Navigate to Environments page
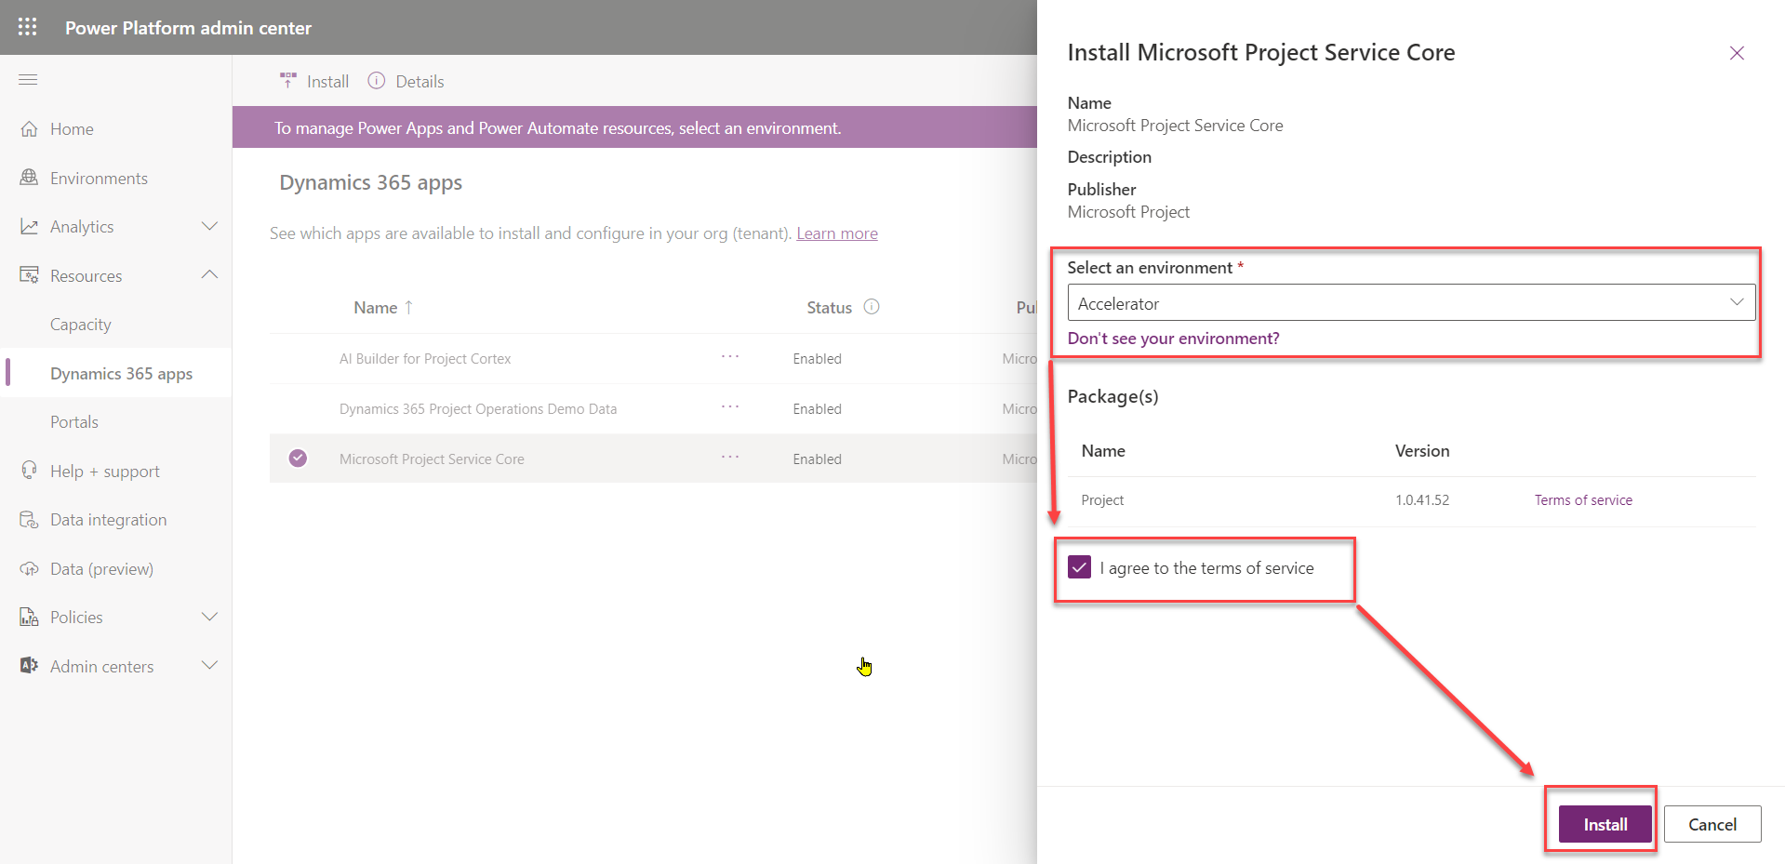Screen dimensions: 1785x864 99,178
